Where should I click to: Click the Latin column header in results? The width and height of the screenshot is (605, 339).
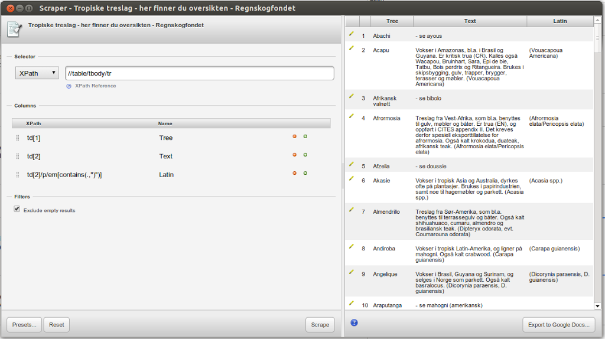560,21
